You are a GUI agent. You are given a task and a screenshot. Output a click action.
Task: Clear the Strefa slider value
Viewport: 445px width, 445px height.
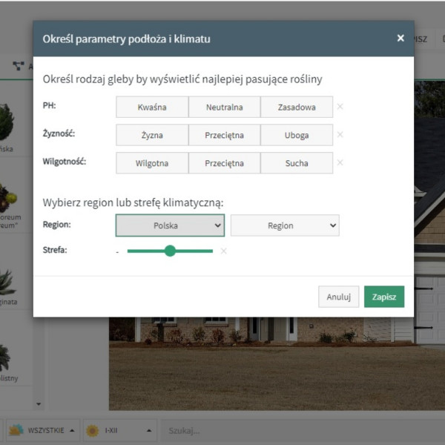[224, 251]
